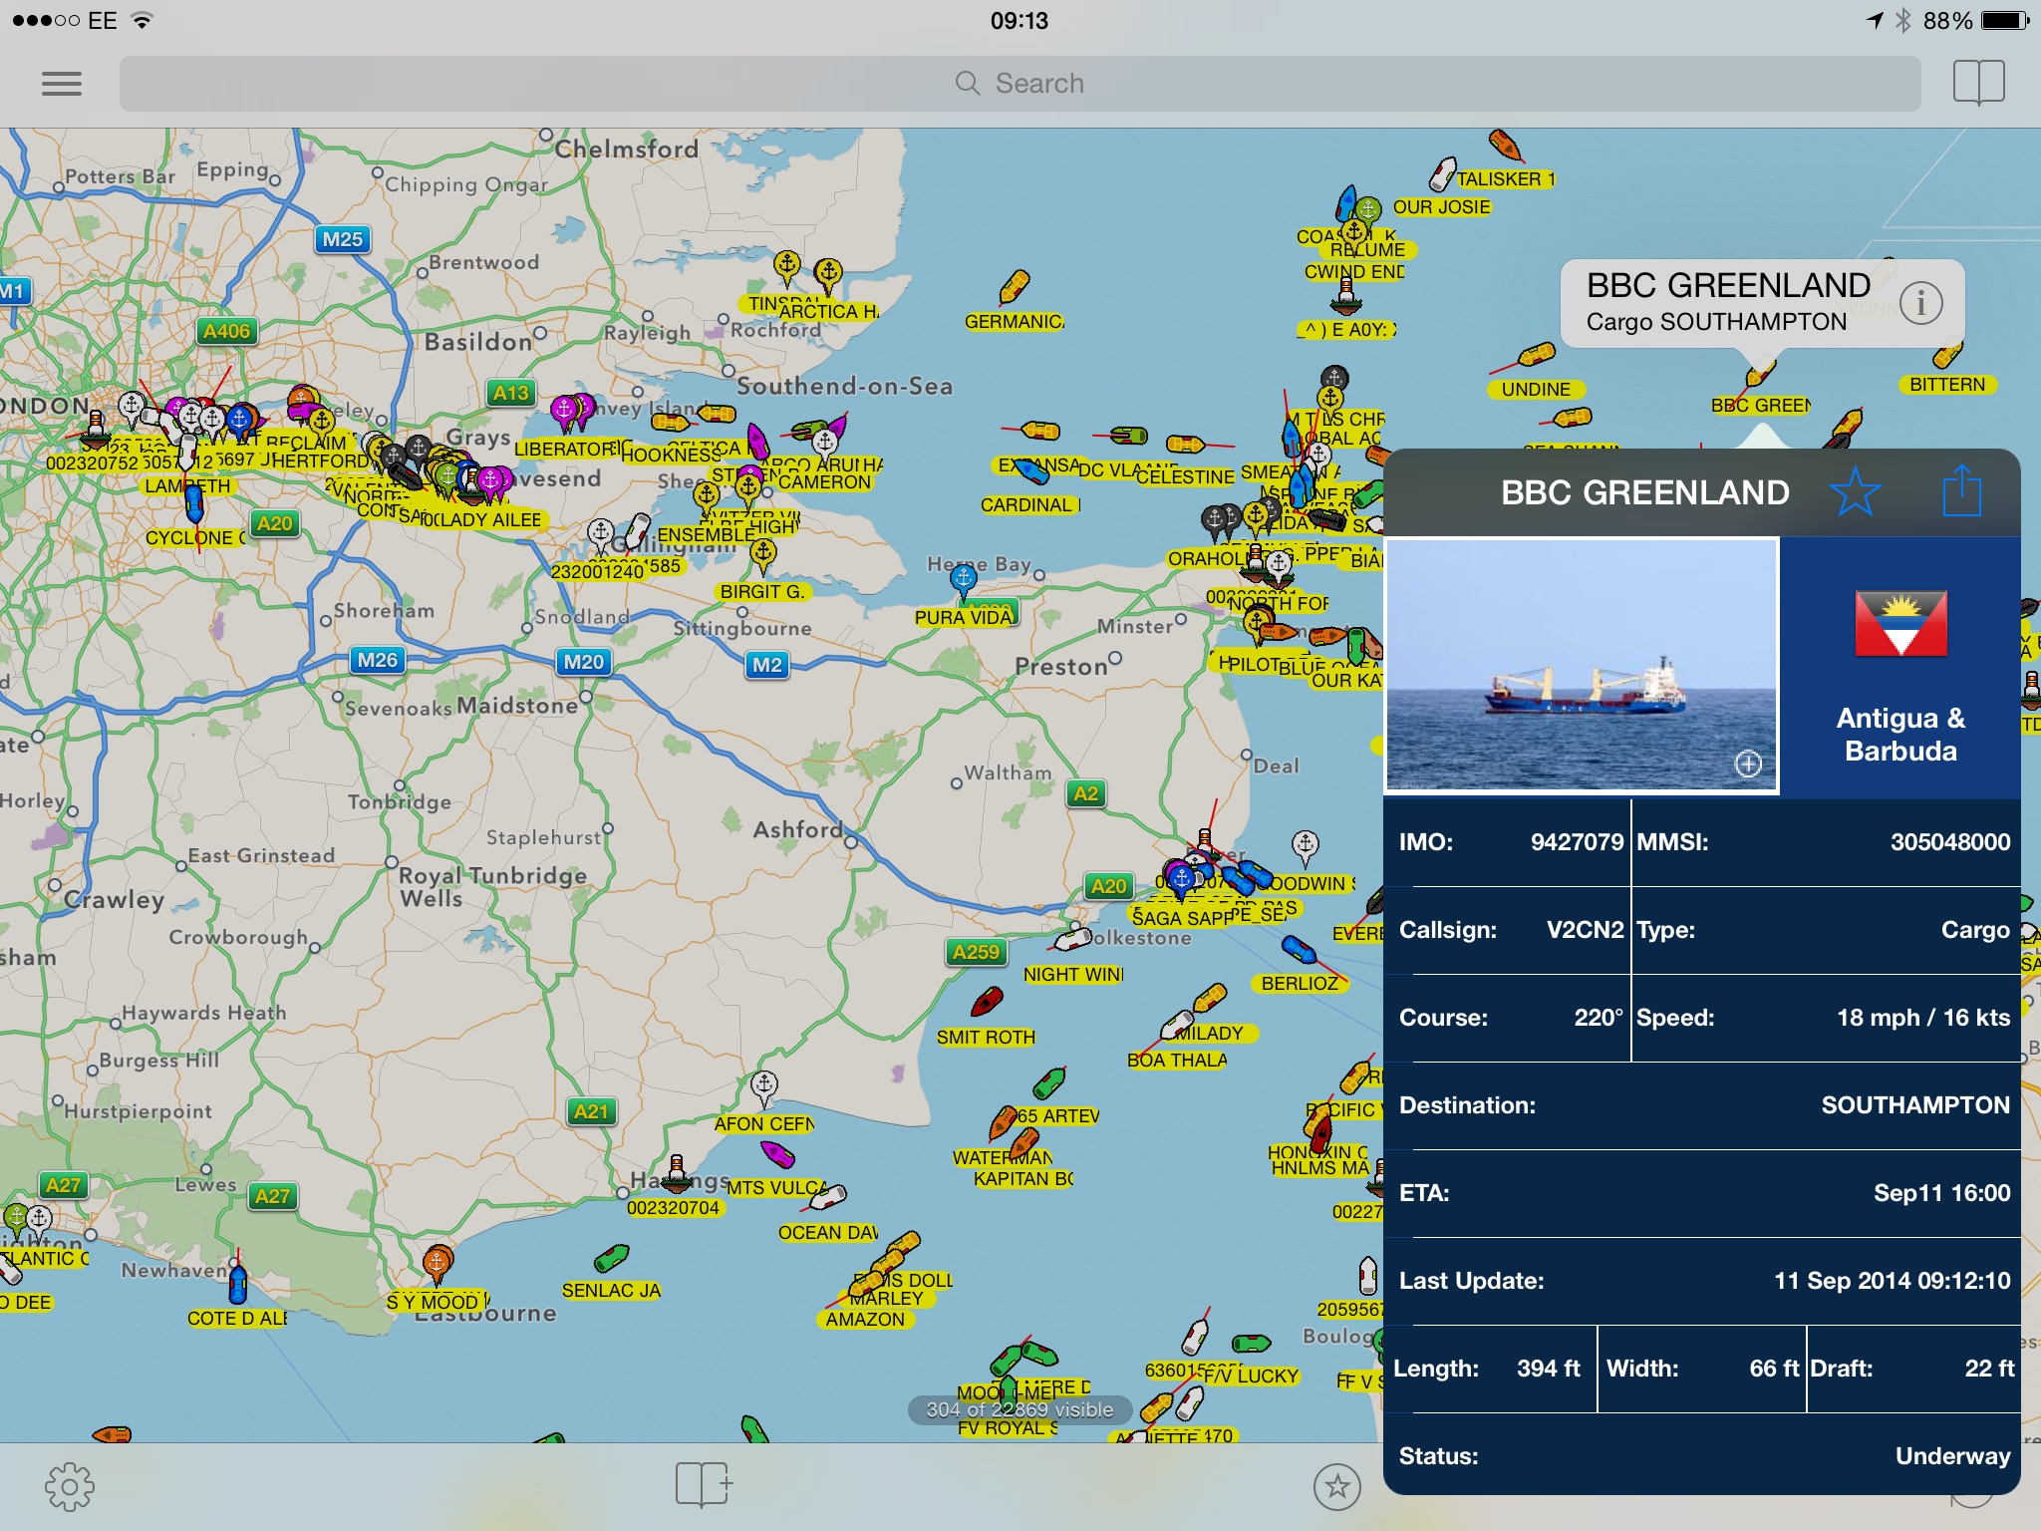The height and width of the screenshot is (1531, 2041).
Task: Select the BITTERN vessel marker
Action: pyautogui.click(x=1947, y=355)
